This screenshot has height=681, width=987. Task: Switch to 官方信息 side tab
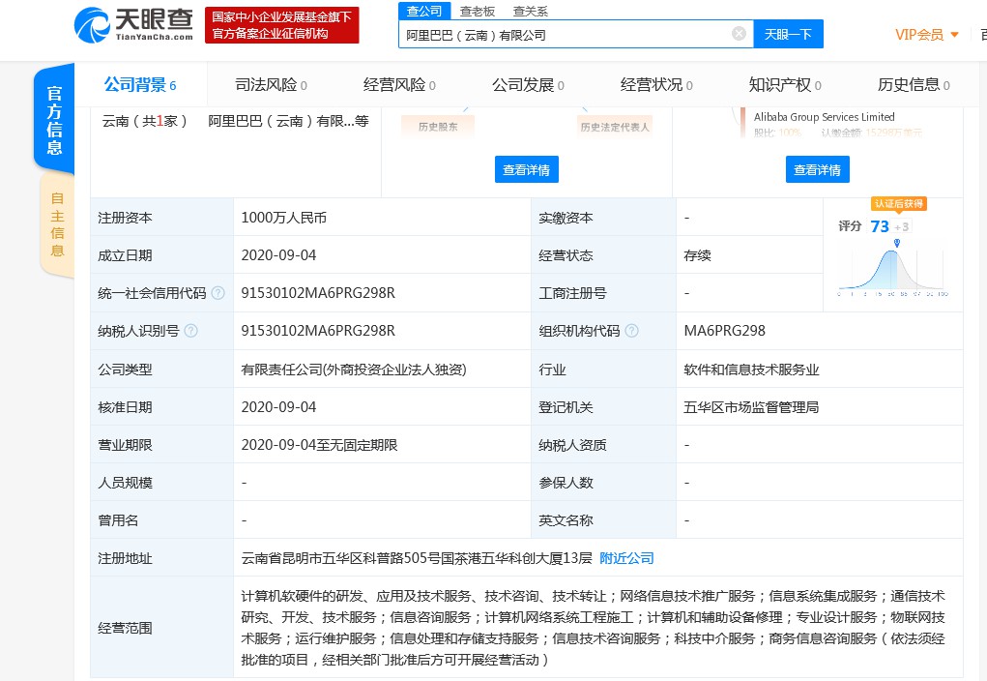click(x=55, y=120)
